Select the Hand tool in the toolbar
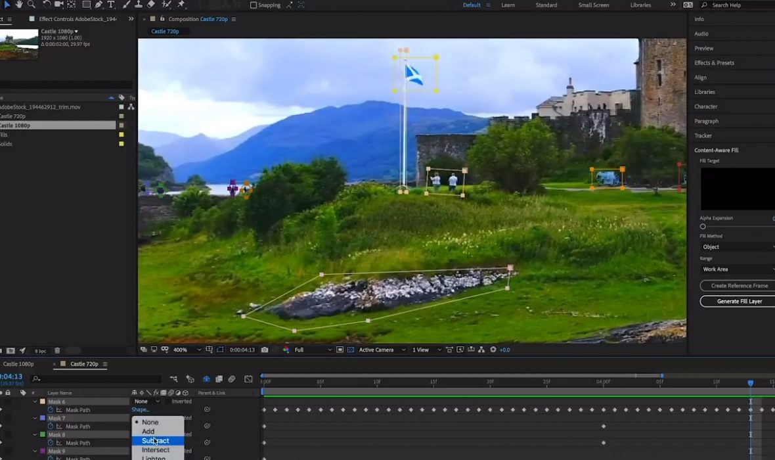This screenshot has width=775, height=460. [18, 5]
